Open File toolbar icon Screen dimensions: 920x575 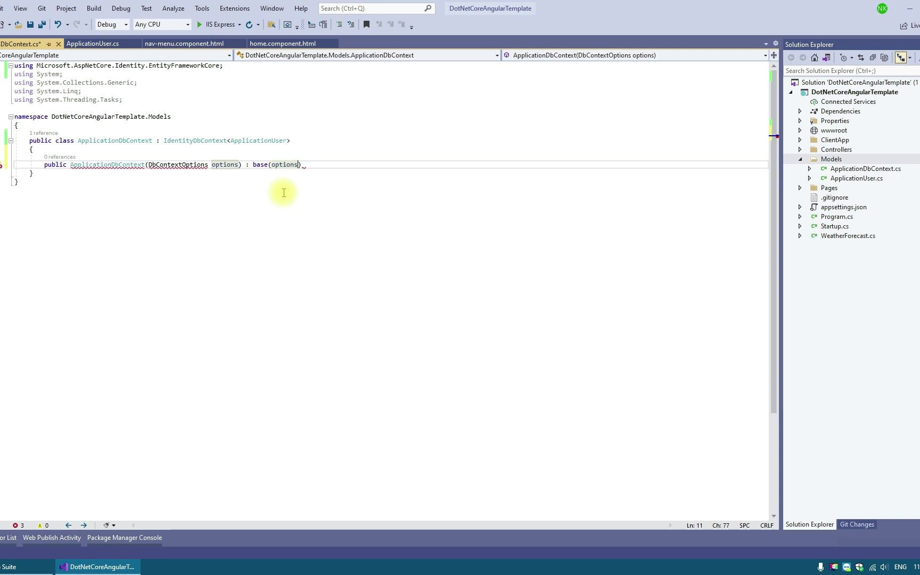point(18,24)
